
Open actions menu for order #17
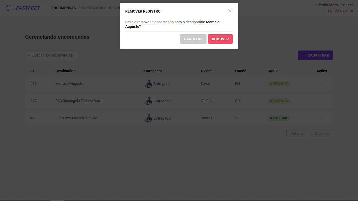[x=322, y=101]
